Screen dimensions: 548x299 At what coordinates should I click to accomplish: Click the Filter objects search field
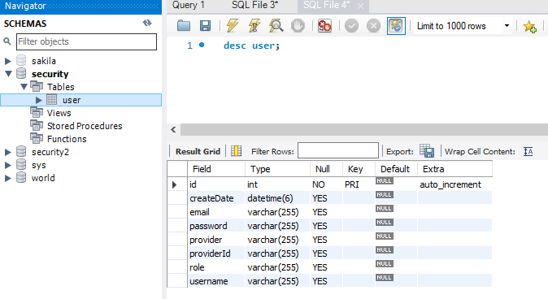[86, 41]
